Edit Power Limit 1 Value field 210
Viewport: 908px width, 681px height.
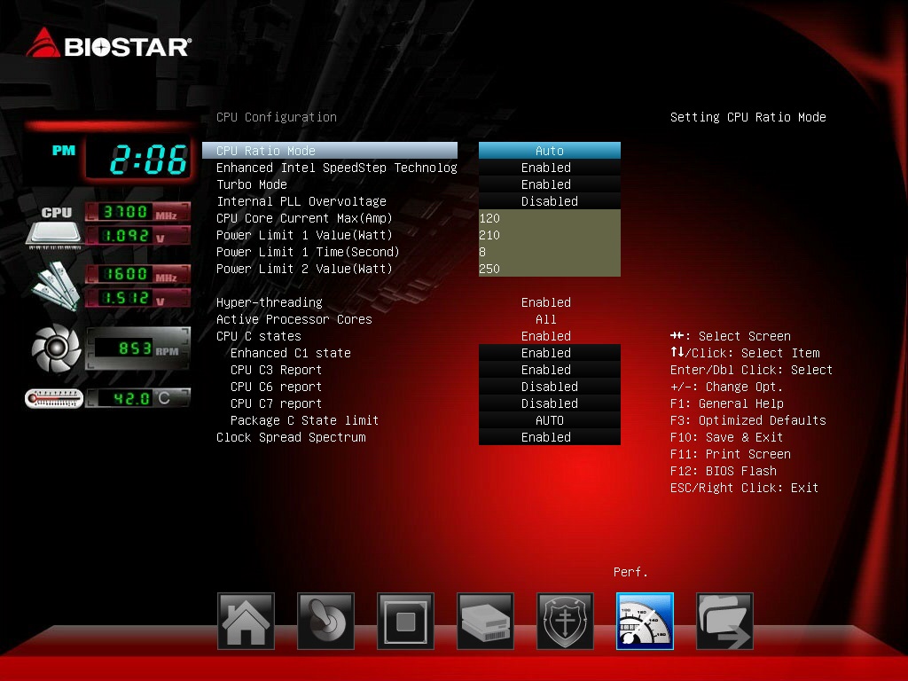tap(550, 235)
